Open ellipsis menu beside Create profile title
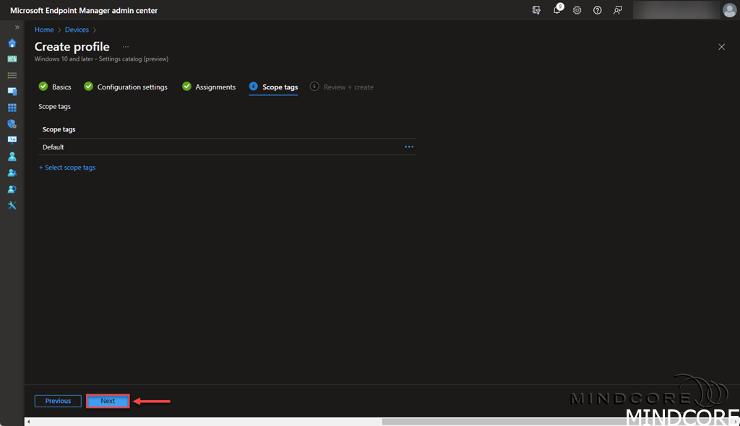This screenshot has width=740, height=426. [x=126, y=47]
